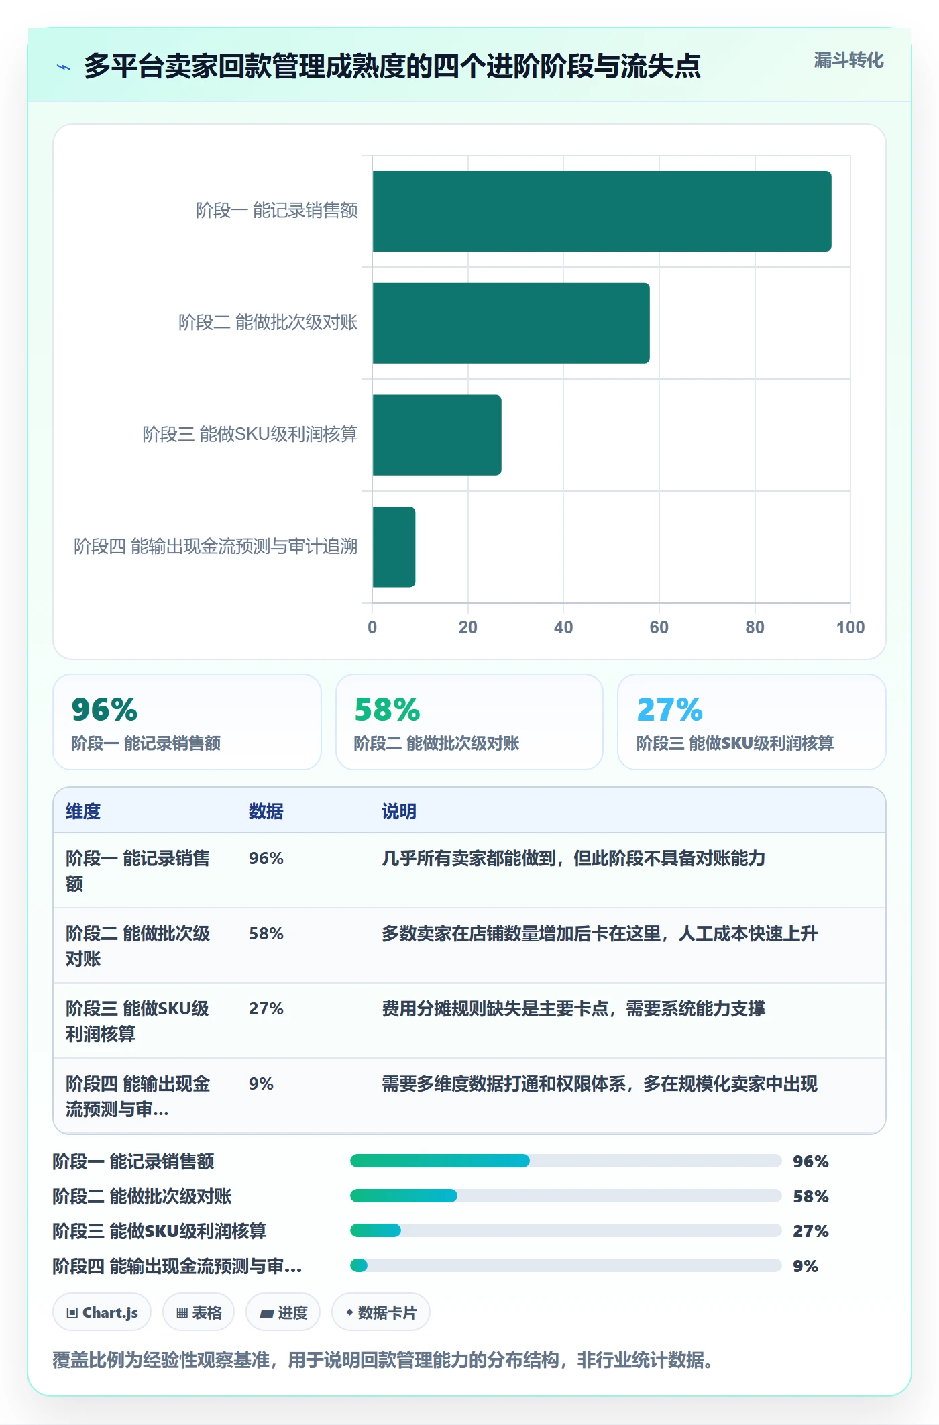Select the Chart.js chip
This screenshot has width=939, height=1425.
(x=102, y=1312)
